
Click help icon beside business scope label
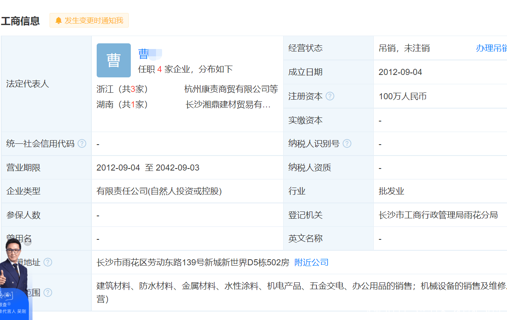tap(48, 292)
